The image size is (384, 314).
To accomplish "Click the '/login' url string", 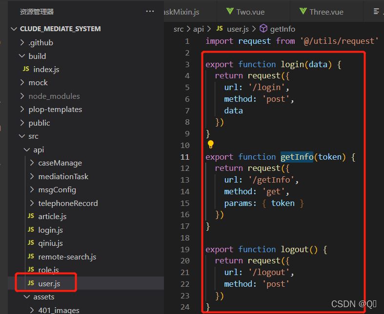I will pos(266,87).
